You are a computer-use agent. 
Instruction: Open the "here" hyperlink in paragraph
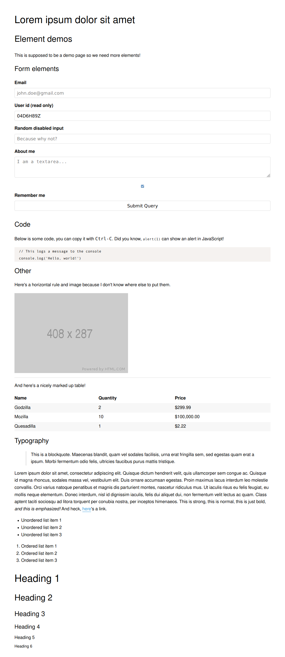87,509
